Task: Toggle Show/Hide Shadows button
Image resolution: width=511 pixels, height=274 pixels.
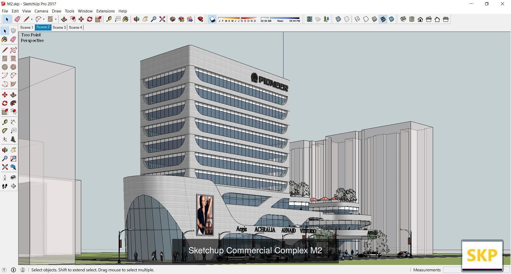Action: pos(212,19)
